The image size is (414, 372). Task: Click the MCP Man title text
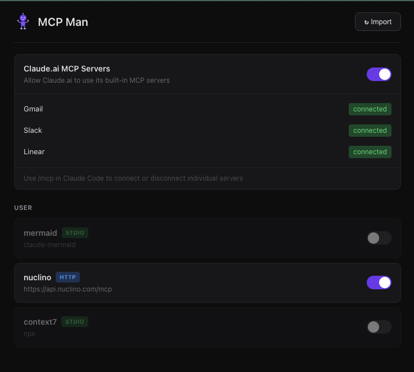(63, 22)
